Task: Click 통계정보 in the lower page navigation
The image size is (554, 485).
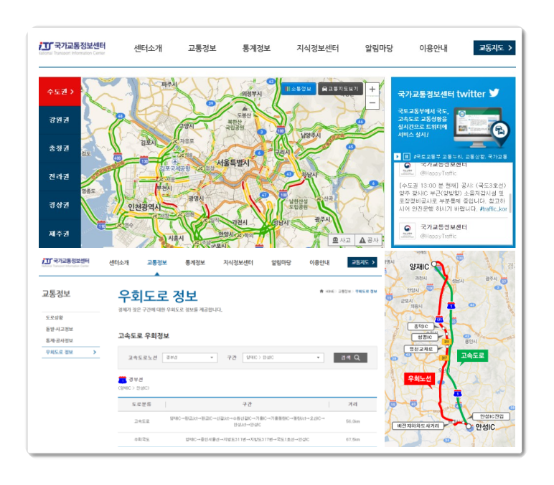Action: click(x=195, y=262)
